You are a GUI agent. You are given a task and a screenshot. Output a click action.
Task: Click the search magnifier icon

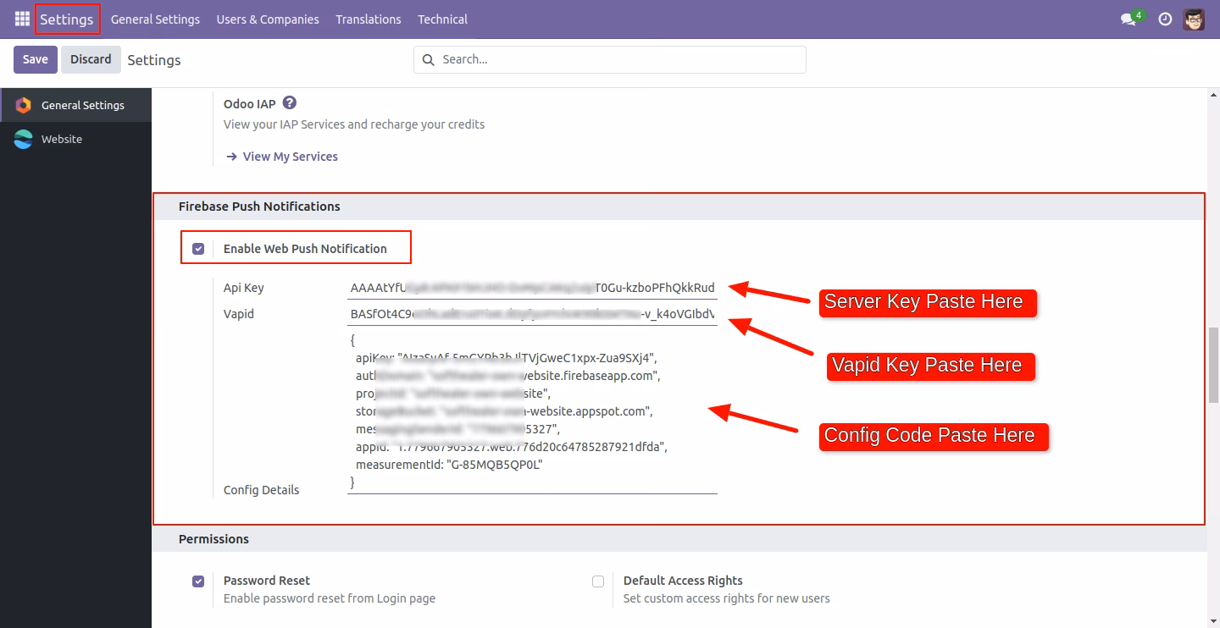(428, 59)
